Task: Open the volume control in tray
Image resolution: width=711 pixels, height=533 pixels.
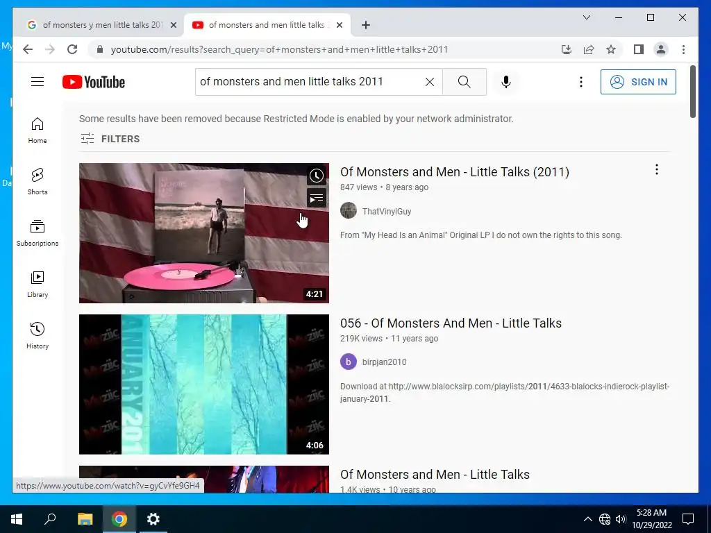Action: point(621,519)
